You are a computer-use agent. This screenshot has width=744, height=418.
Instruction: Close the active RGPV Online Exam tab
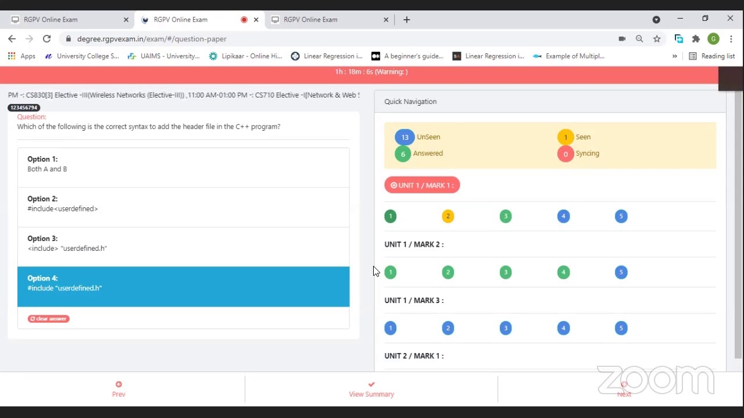(256, 20)
